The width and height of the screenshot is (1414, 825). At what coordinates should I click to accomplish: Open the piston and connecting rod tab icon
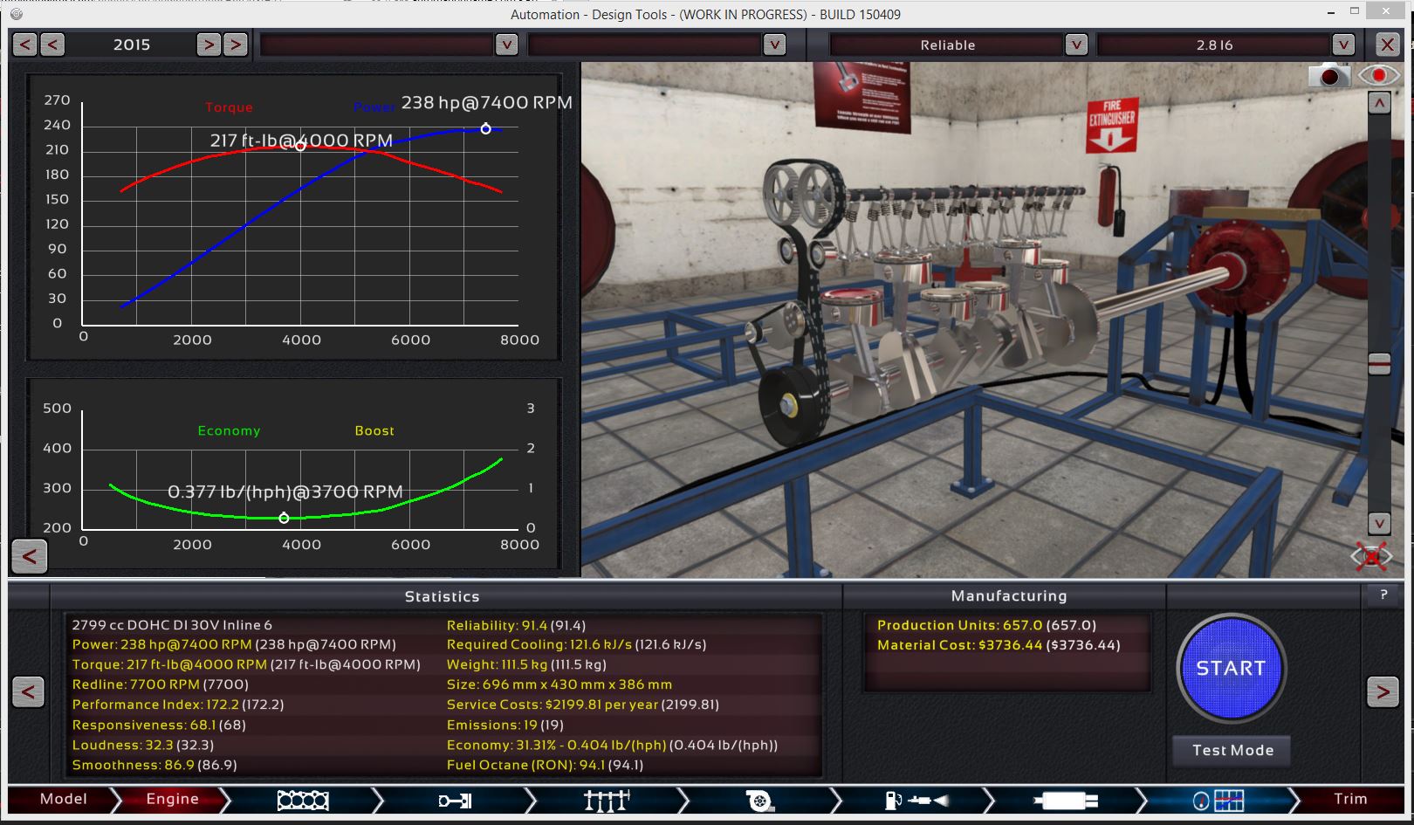coord(455,800)
